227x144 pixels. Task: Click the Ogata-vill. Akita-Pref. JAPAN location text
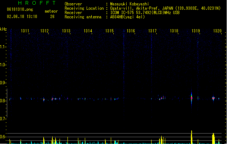tap(165, 8)
